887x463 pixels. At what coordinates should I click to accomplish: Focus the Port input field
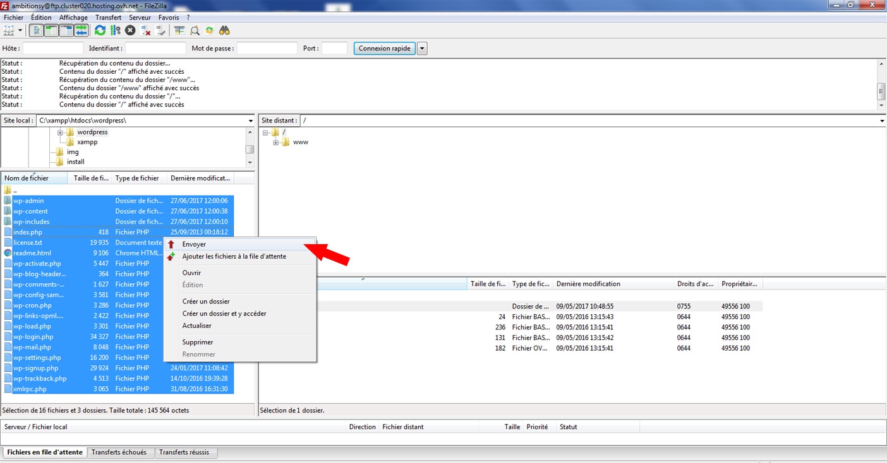tap(334, 48)
